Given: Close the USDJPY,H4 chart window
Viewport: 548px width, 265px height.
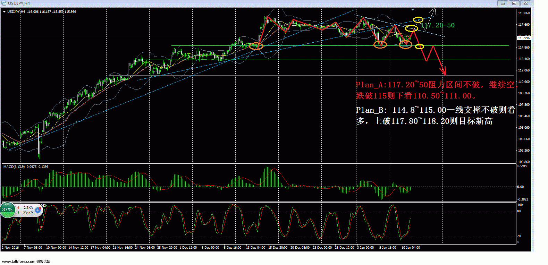Looking at the screenshot, I should pyautogui.click(x=525, y=3).
